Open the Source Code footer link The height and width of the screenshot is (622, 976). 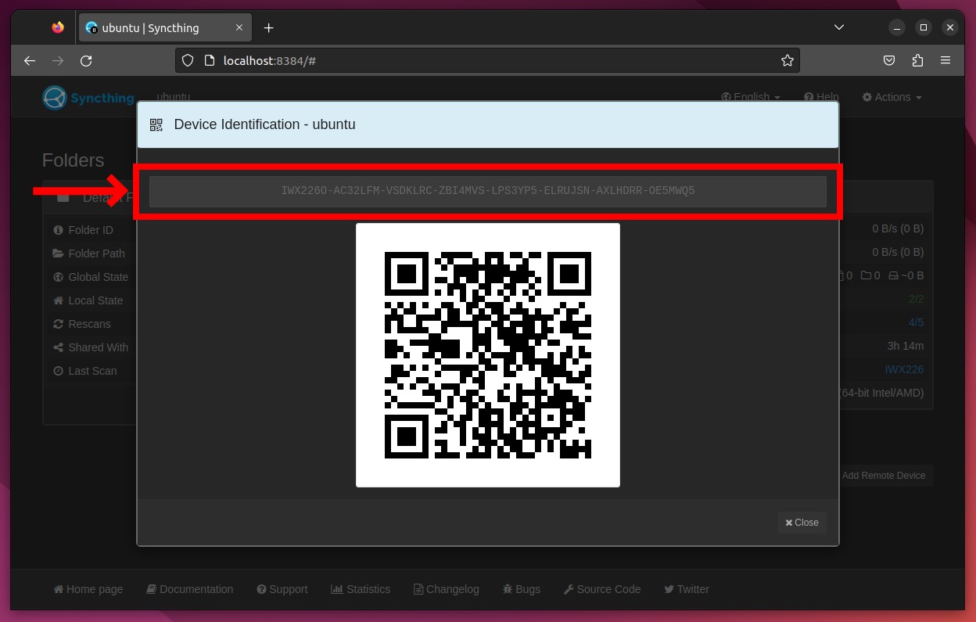(602, 589)
